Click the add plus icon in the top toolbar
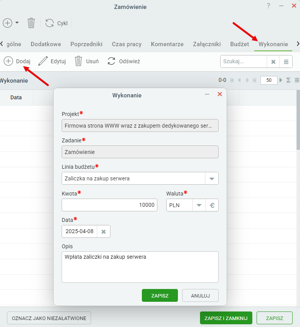The height and width of the screenshot is (327, 300). point(7,23)
